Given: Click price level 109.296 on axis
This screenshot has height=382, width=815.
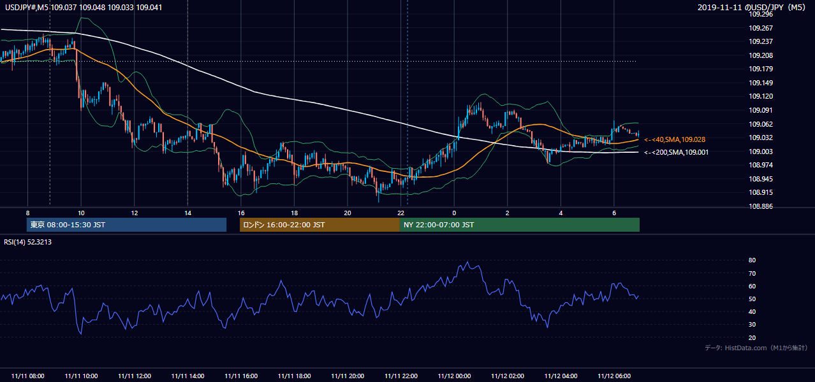Looking at the screenshot, I should 761,14.
